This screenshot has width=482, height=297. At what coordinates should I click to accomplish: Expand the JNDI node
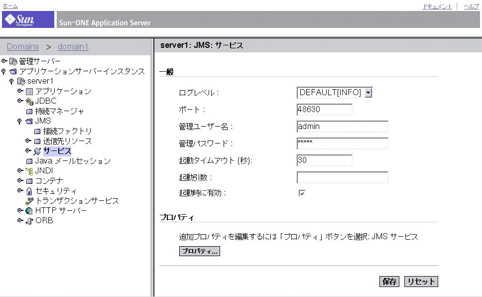(x=20, y=170)
